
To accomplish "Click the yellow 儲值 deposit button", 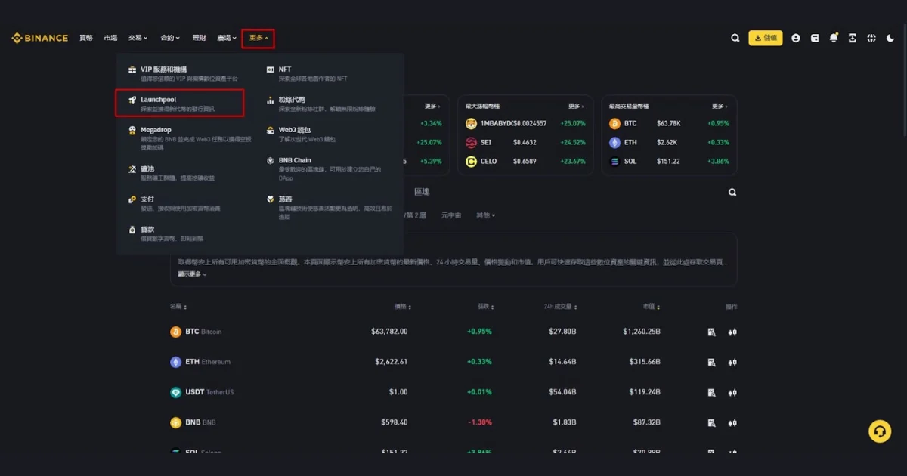I will (x=766, y=38).
